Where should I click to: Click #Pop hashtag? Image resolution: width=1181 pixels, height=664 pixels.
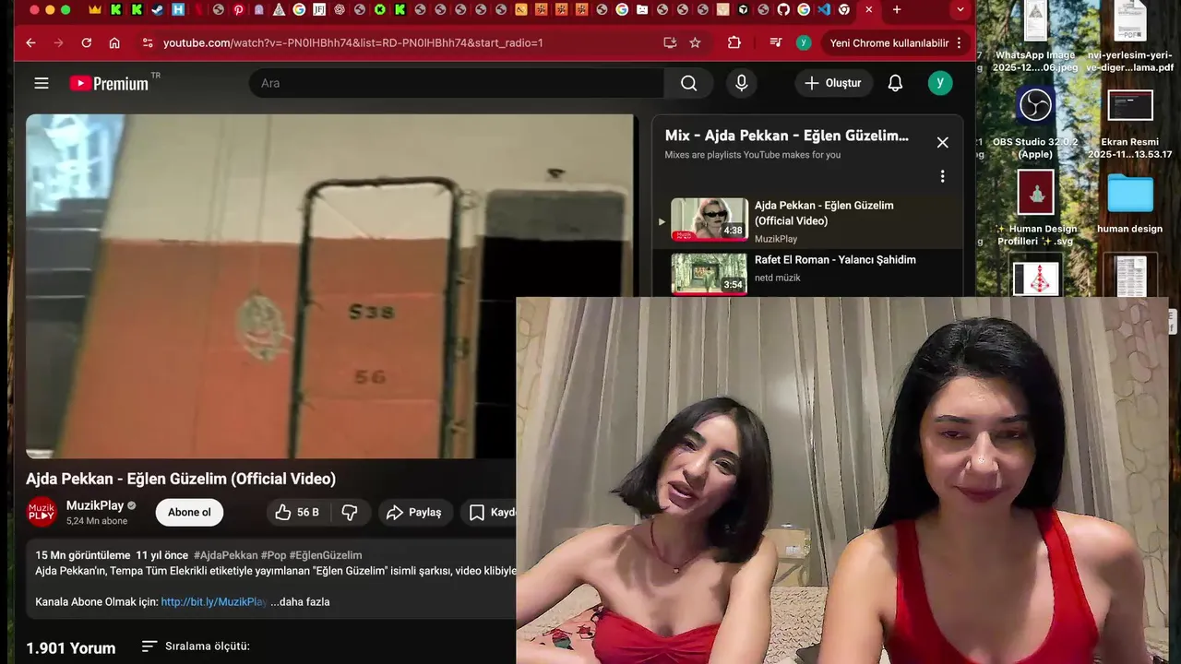pos(273,555)
